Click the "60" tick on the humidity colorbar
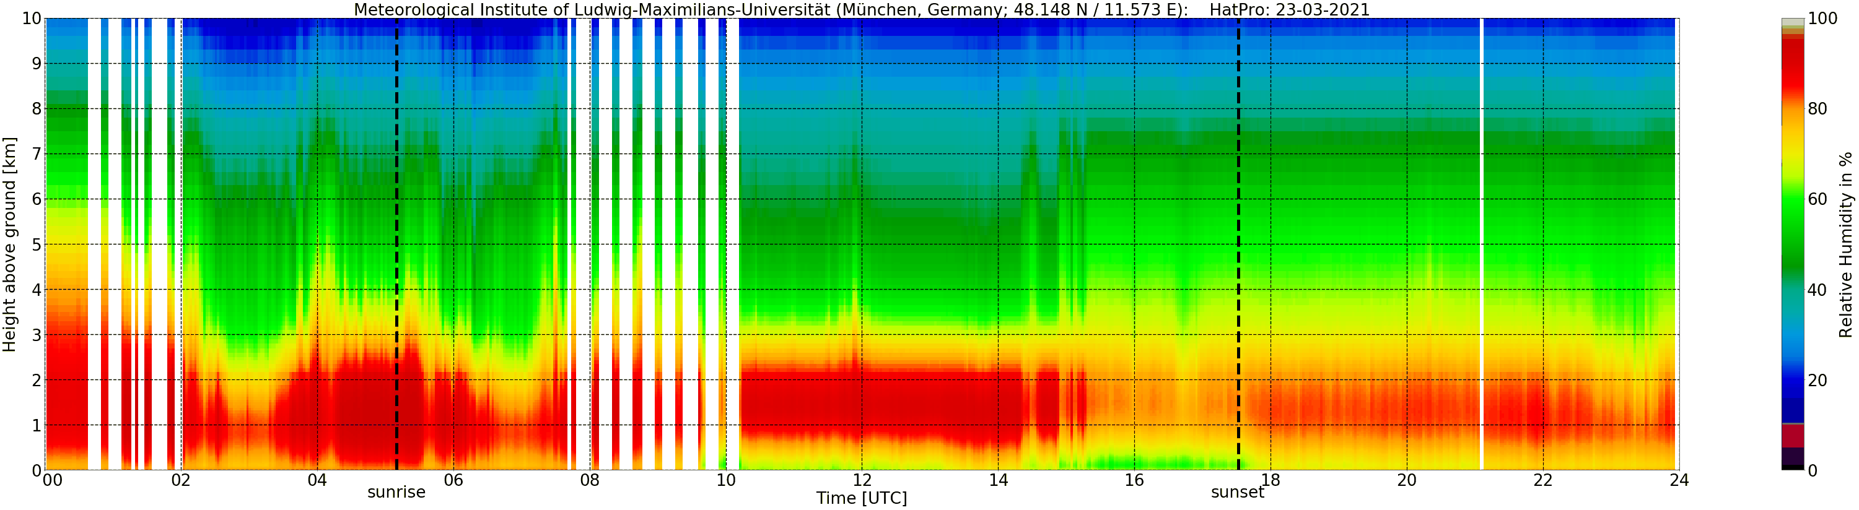Image resolution: width=1859 pixels, height=510 pixels. [x=1817, y=200]
